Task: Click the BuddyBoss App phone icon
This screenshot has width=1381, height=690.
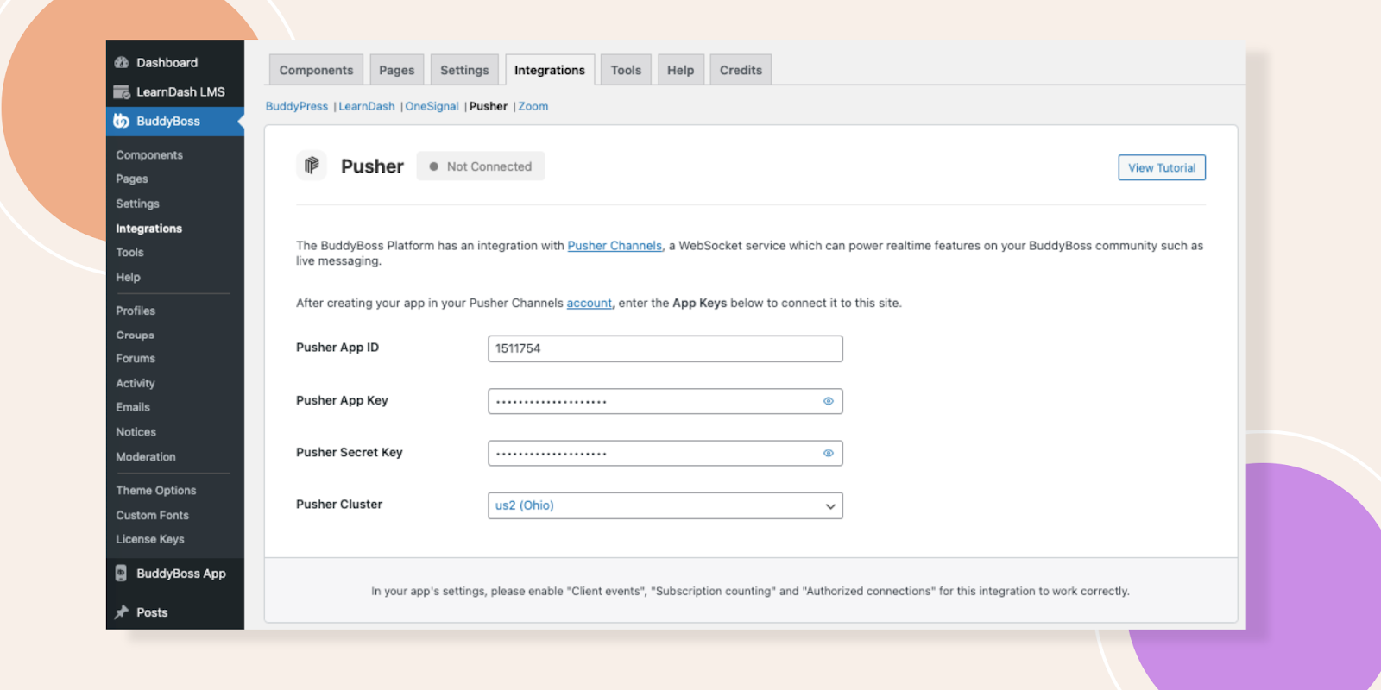Action: (x=122, y=574)
